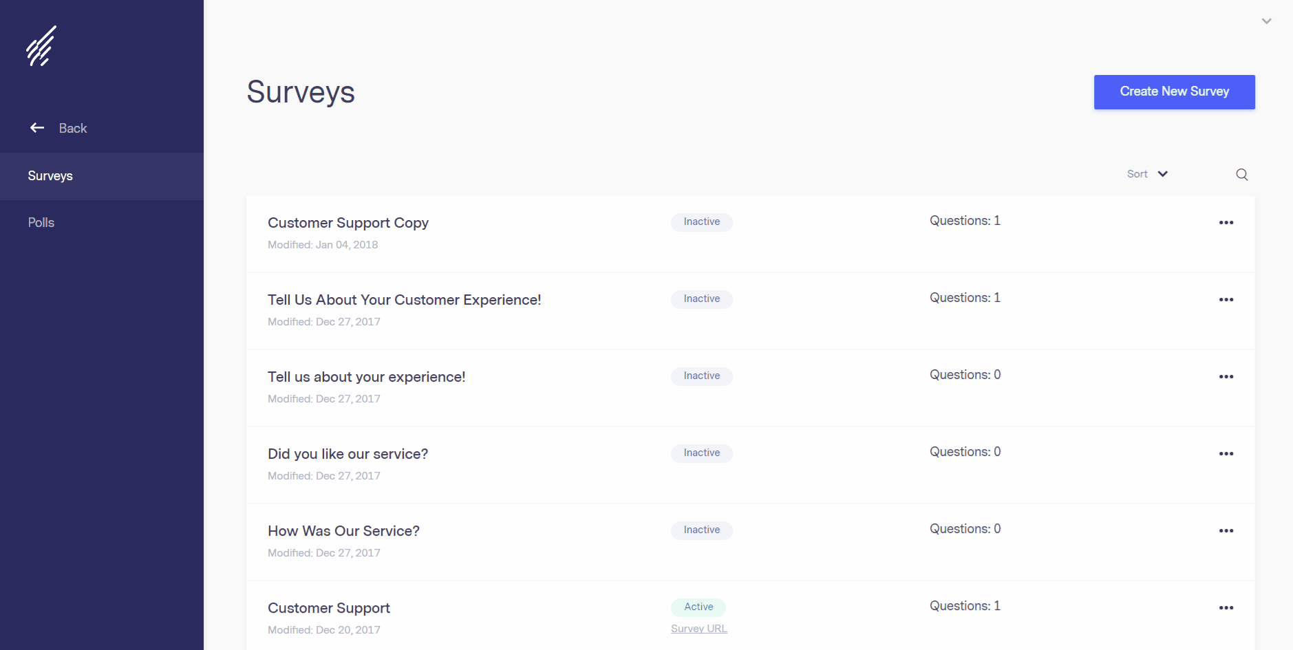Screen dimensions: 1293x650
Task: Open the Customer Support Copy survey
Action: pos(348,223)
